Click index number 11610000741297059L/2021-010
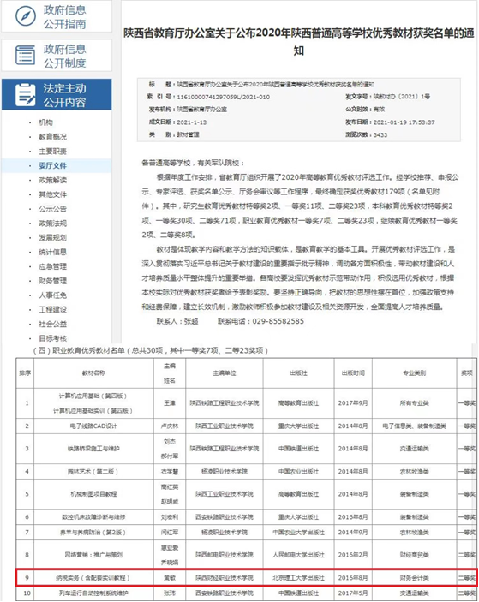 [x=223, y=97]
